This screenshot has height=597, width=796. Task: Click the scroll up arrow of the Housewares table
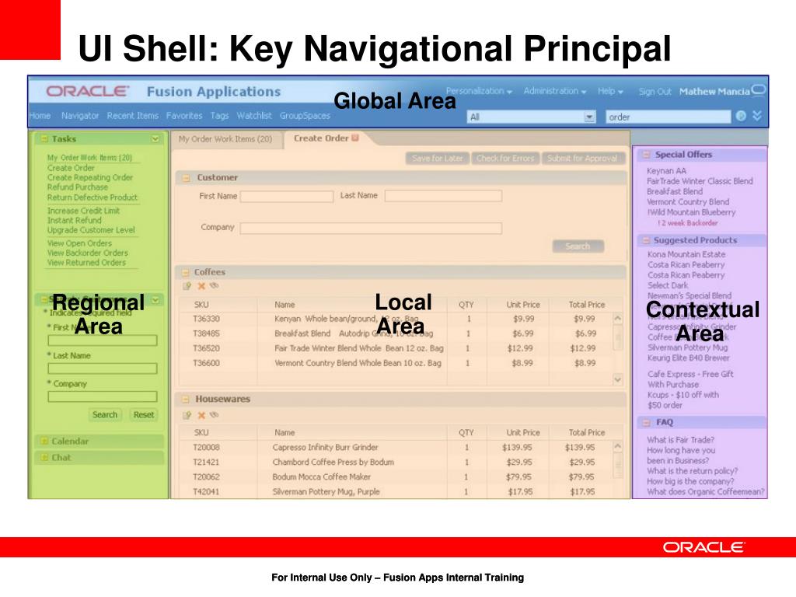coord(618,447)
